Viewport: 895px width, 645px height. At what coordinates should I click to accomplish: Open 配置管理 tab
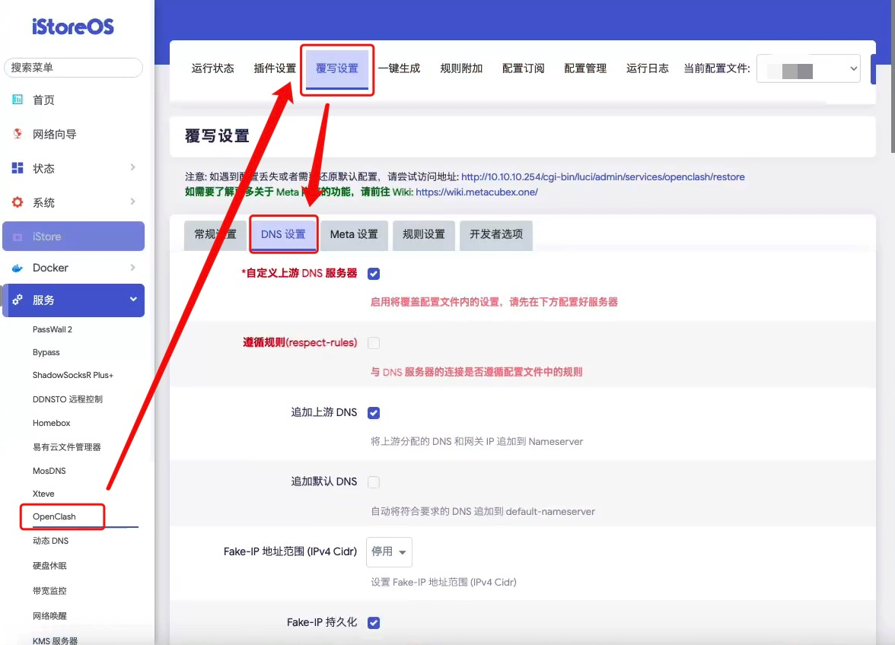(x=585, y=68)
